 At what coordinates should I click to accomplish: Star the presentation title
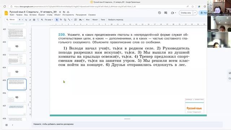(x=60, y=12)
